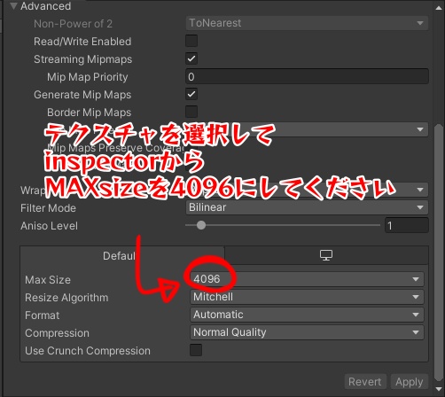Screen dimensions: 445x397
Task: Uncheck the Streaming Mipmaps checkbox
Action: (x=191, y=58)
